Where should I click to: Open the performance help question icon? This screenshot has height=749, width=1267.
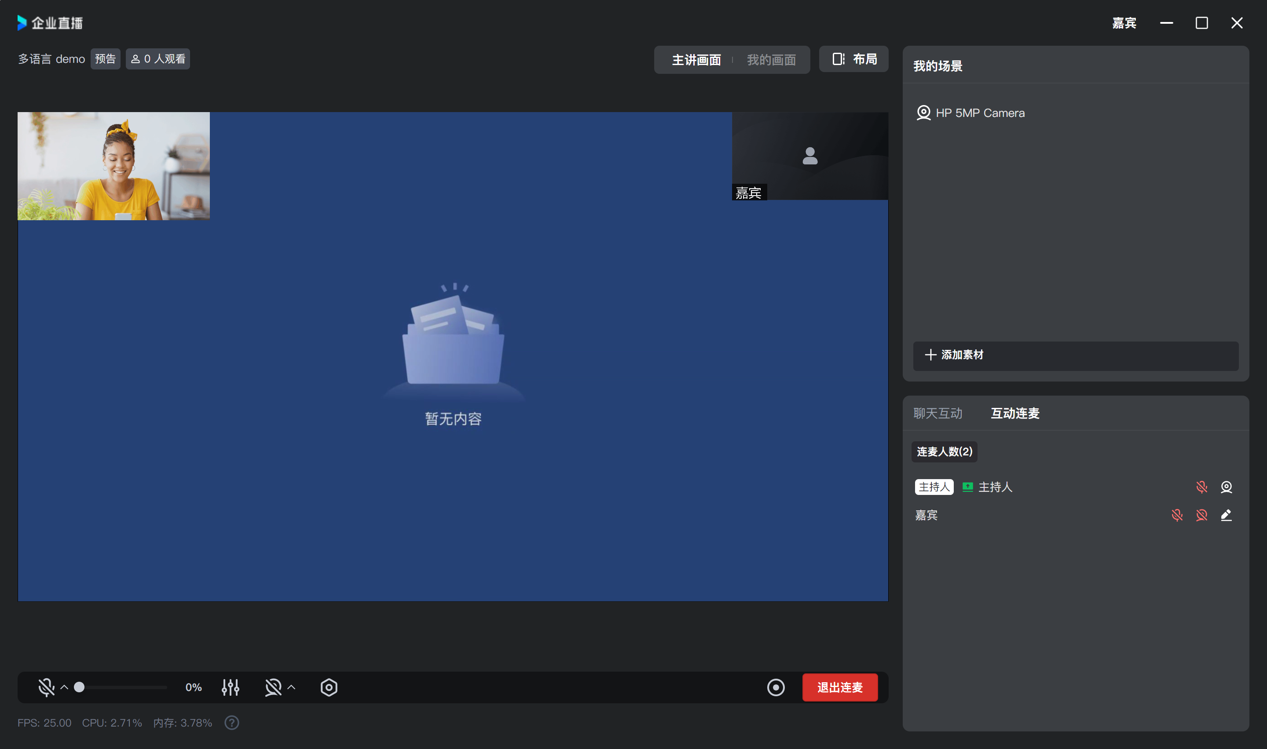pos(232,722)
